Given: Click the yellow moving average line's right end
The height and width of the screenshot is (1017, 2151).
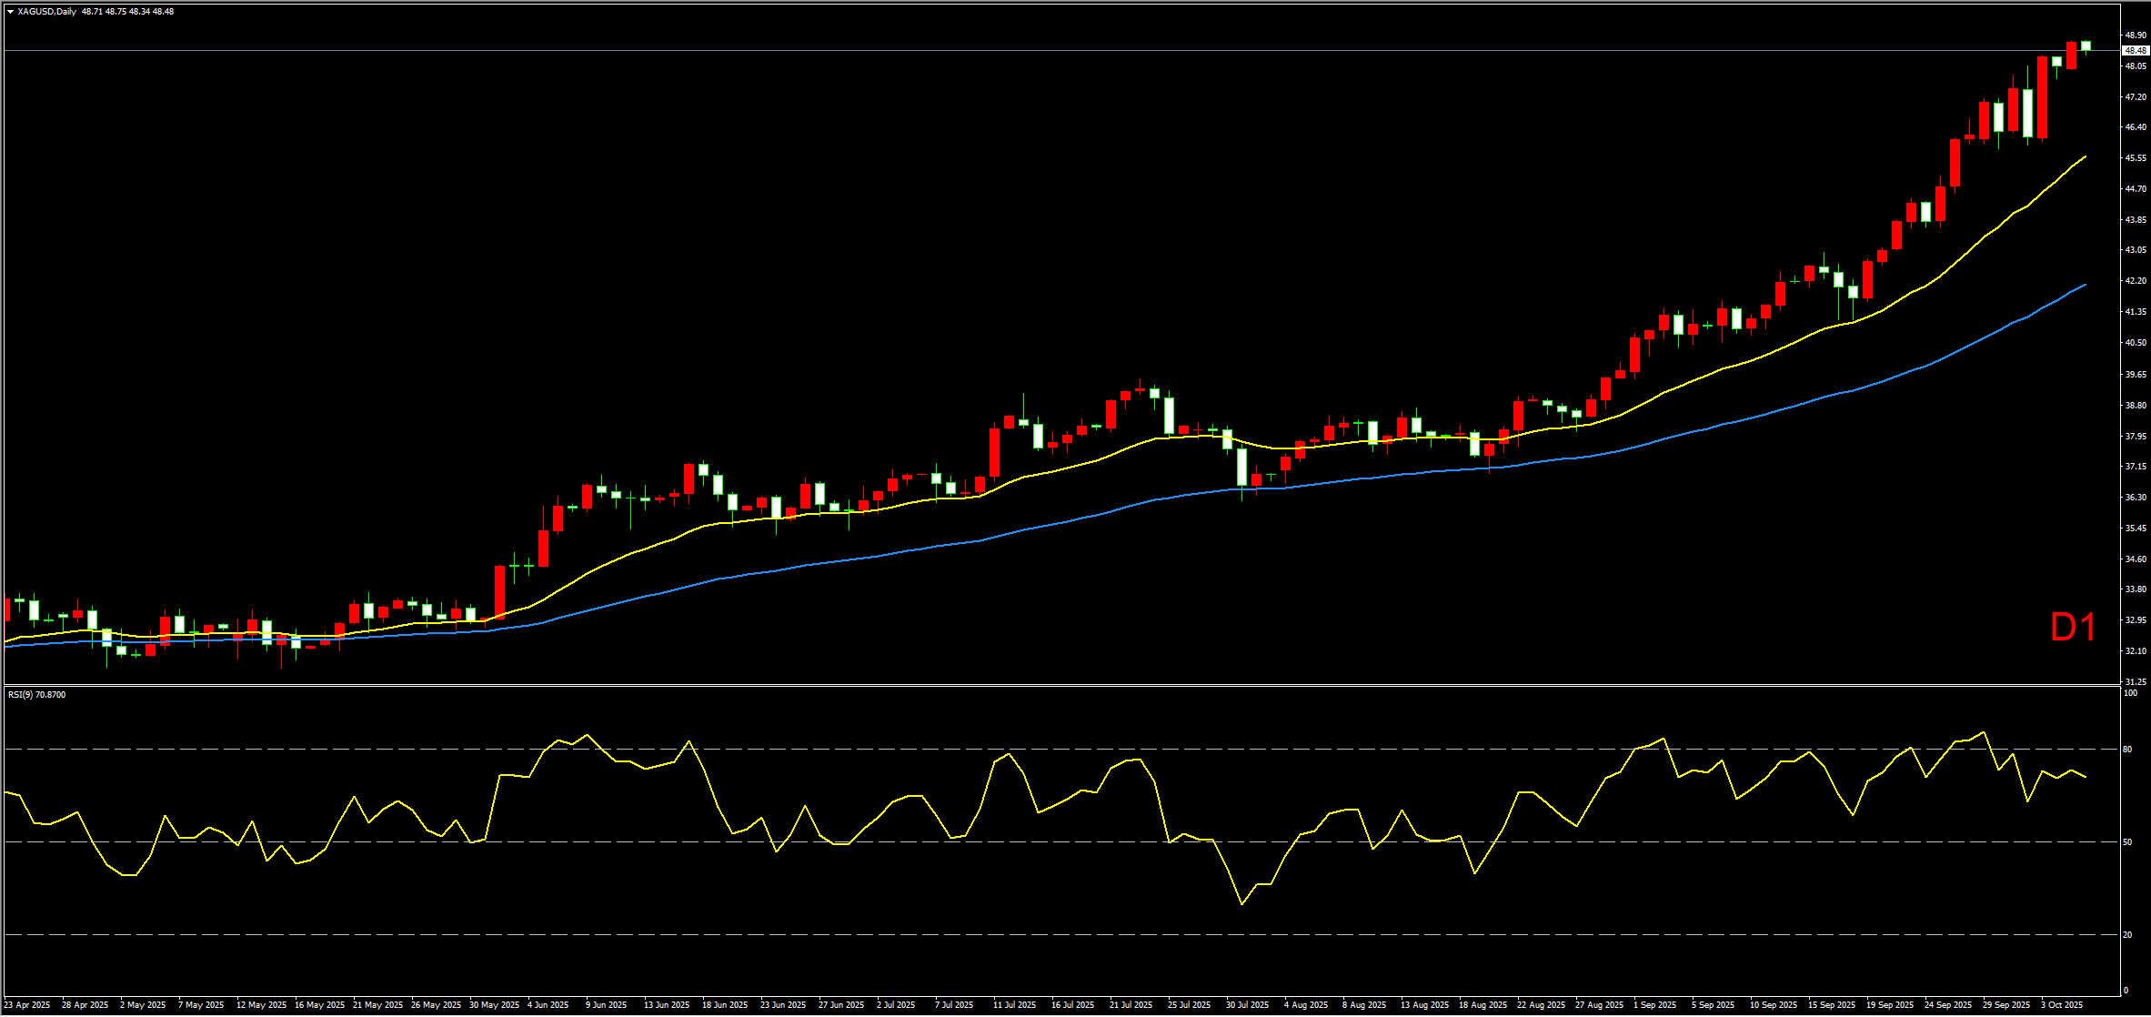Looking at the screenshot, I should click(2085, 156).
